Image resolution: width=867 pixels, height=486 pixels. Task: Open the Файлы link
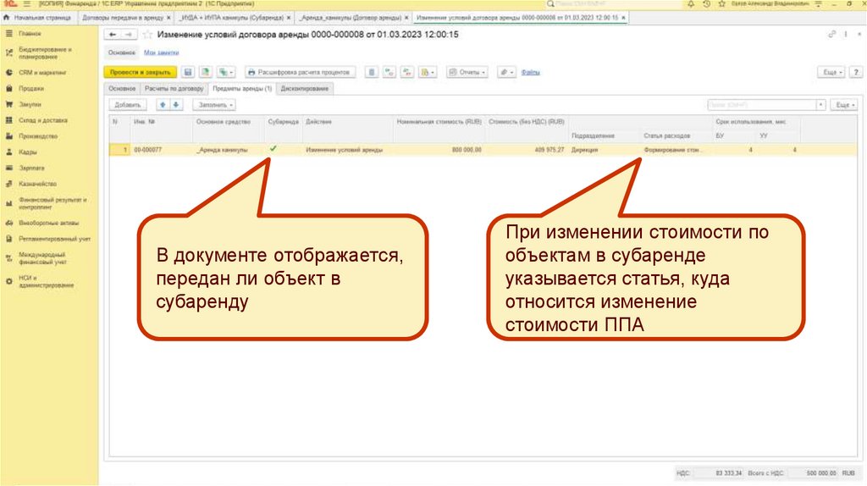coord(530,73)
